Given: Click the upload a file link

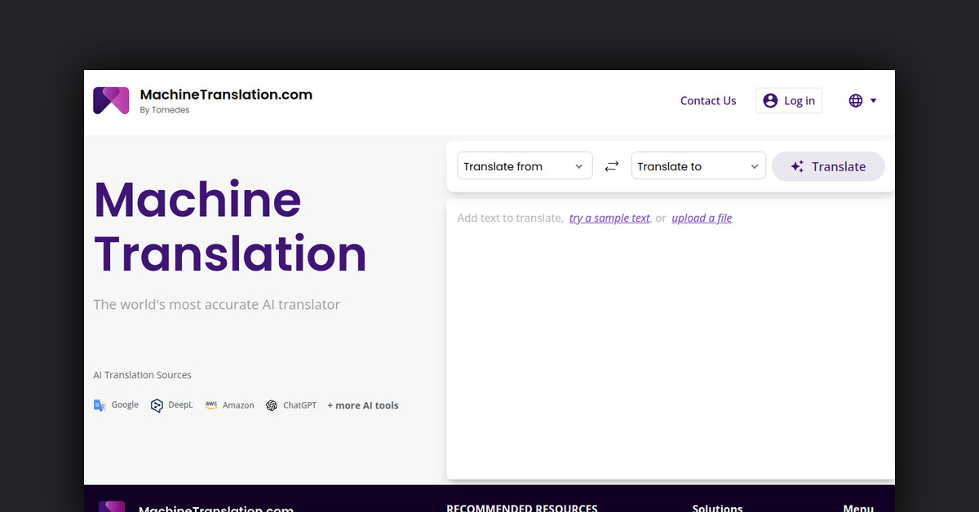Looking at the screenshot, I should [x=702, y=218].
